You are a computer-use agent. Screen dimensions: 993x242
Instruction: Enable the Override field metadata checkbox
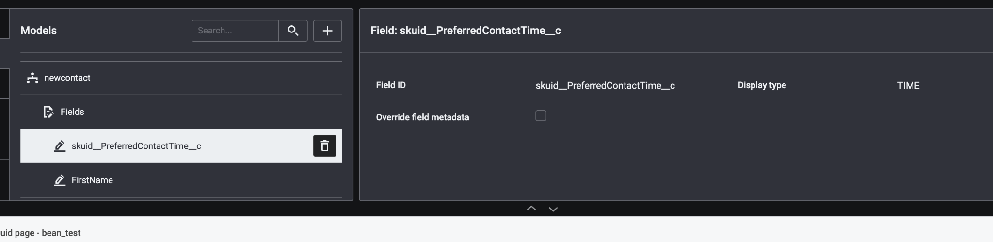(541, 116)
